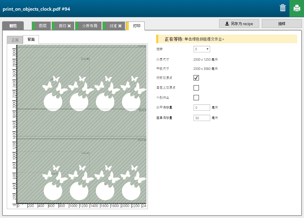Viewport: 304px width, 218px height.
Task: Submit the job with the green print button
Action: [297, 8]
